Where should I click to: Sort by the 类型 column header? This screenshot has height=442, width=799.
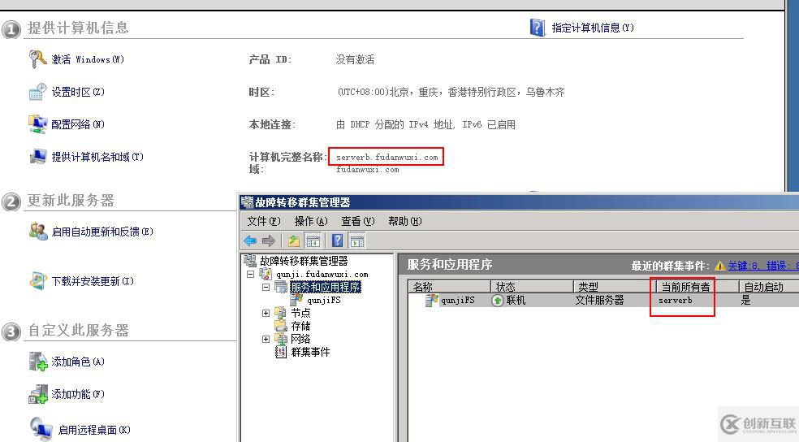615,287
